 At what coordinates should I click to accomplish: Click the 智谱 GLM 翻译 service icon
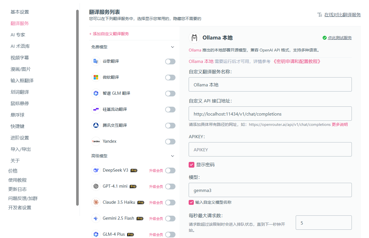[96, 93]
